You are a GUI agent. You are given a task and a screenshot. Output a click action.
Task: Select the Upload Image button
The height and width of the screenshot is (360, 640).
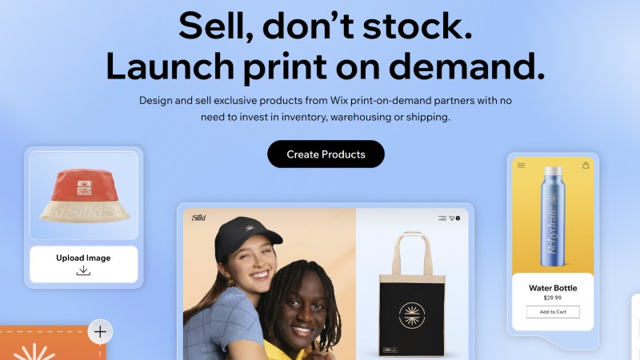84,264
